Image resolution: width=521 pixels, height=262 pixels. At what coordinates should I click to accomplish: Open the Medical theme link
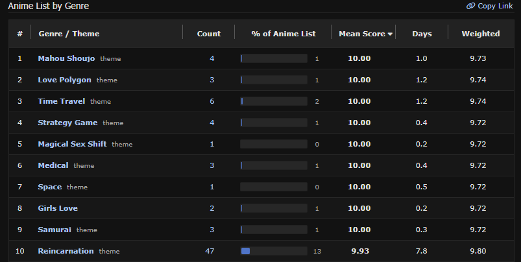pyautogui.click(x=53, y=165)
